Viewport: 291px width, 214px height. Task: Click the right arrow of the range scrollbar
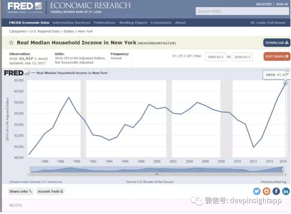click(x=285, y=174)
